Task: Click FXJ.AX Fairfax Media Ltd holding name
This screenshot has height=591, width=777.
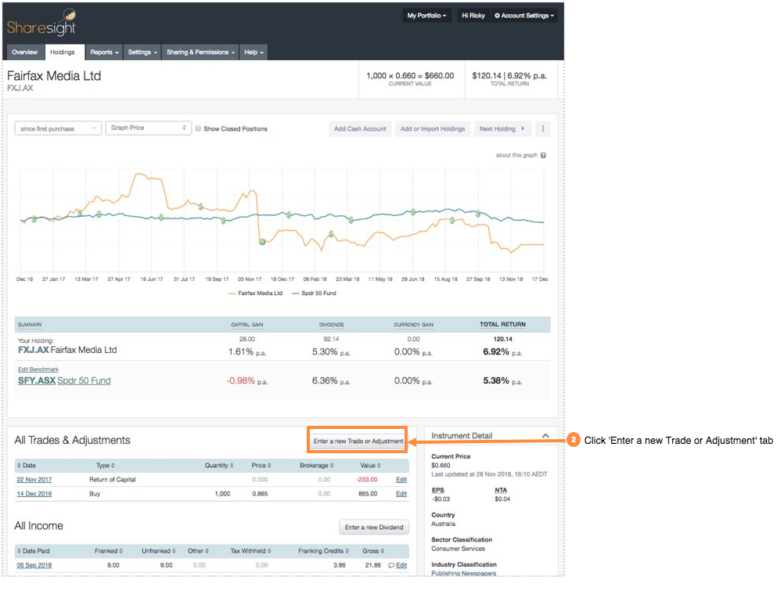Action: 67,350
